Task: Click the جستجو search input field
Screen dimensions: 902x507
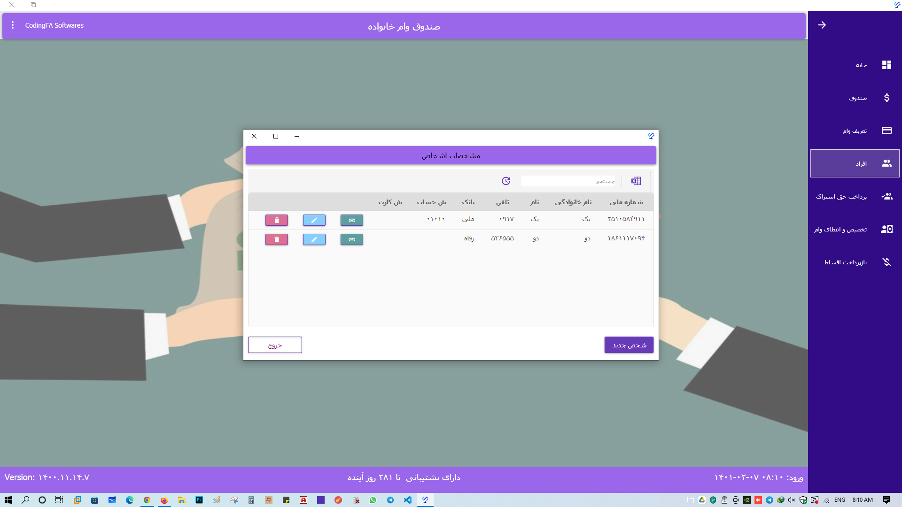Action: 568,181
